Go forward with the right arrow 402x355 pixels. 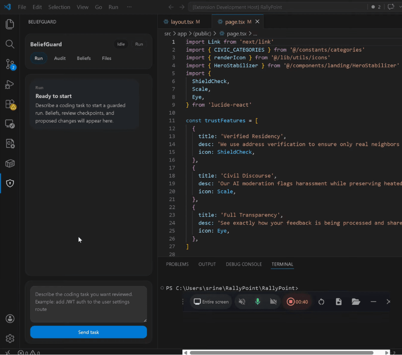[182, 7]
